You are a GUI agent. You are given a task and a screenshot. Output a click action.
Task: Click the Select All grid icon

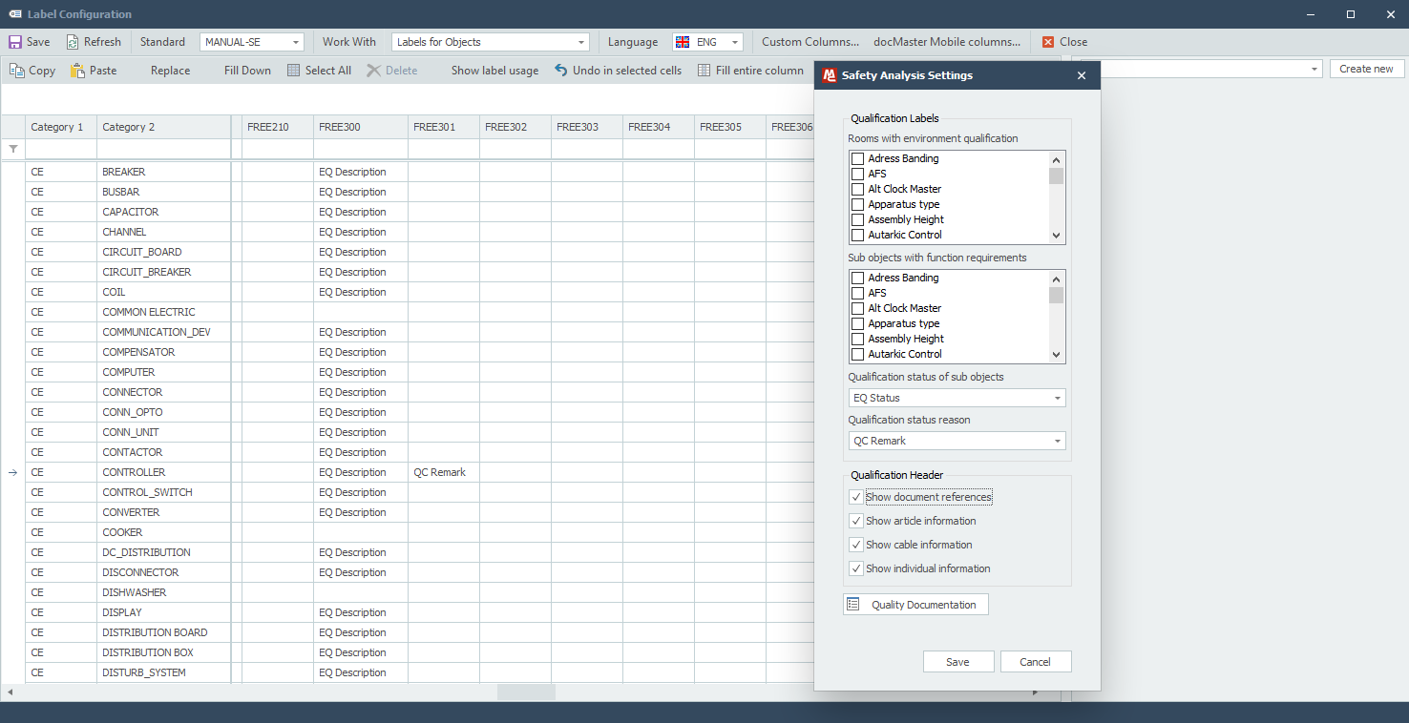tap(293, 71)
